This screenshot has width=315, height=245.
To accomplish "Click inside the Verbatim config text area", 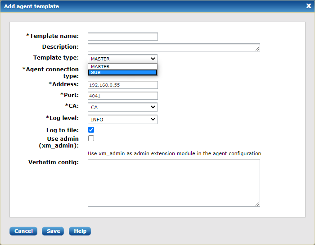I will (173, 182).
